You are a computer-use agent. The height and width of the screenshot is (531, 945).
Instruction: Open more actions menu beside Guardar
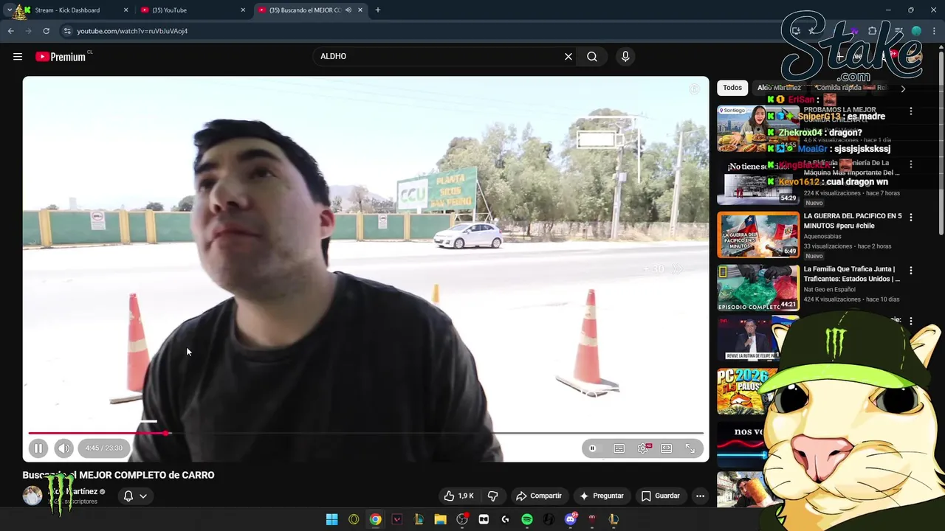(x=700, y=496)
